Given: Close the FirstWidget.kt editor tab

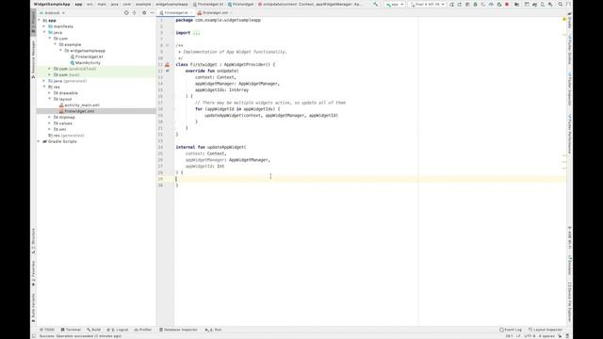Looking at the screenshot, I should tap(190, 12).
